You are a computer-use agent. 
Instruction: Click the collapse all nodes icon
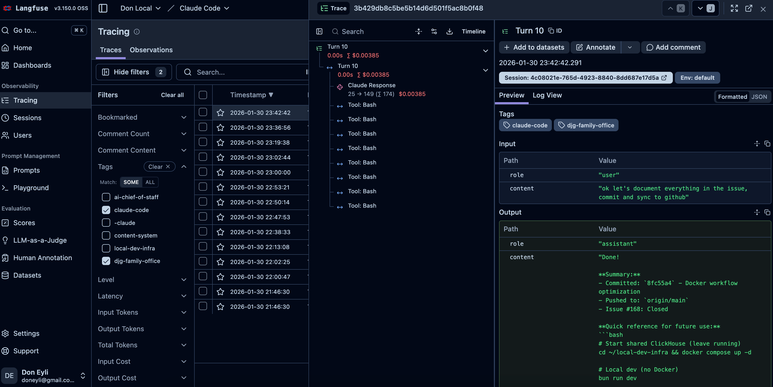coord(419,31)
